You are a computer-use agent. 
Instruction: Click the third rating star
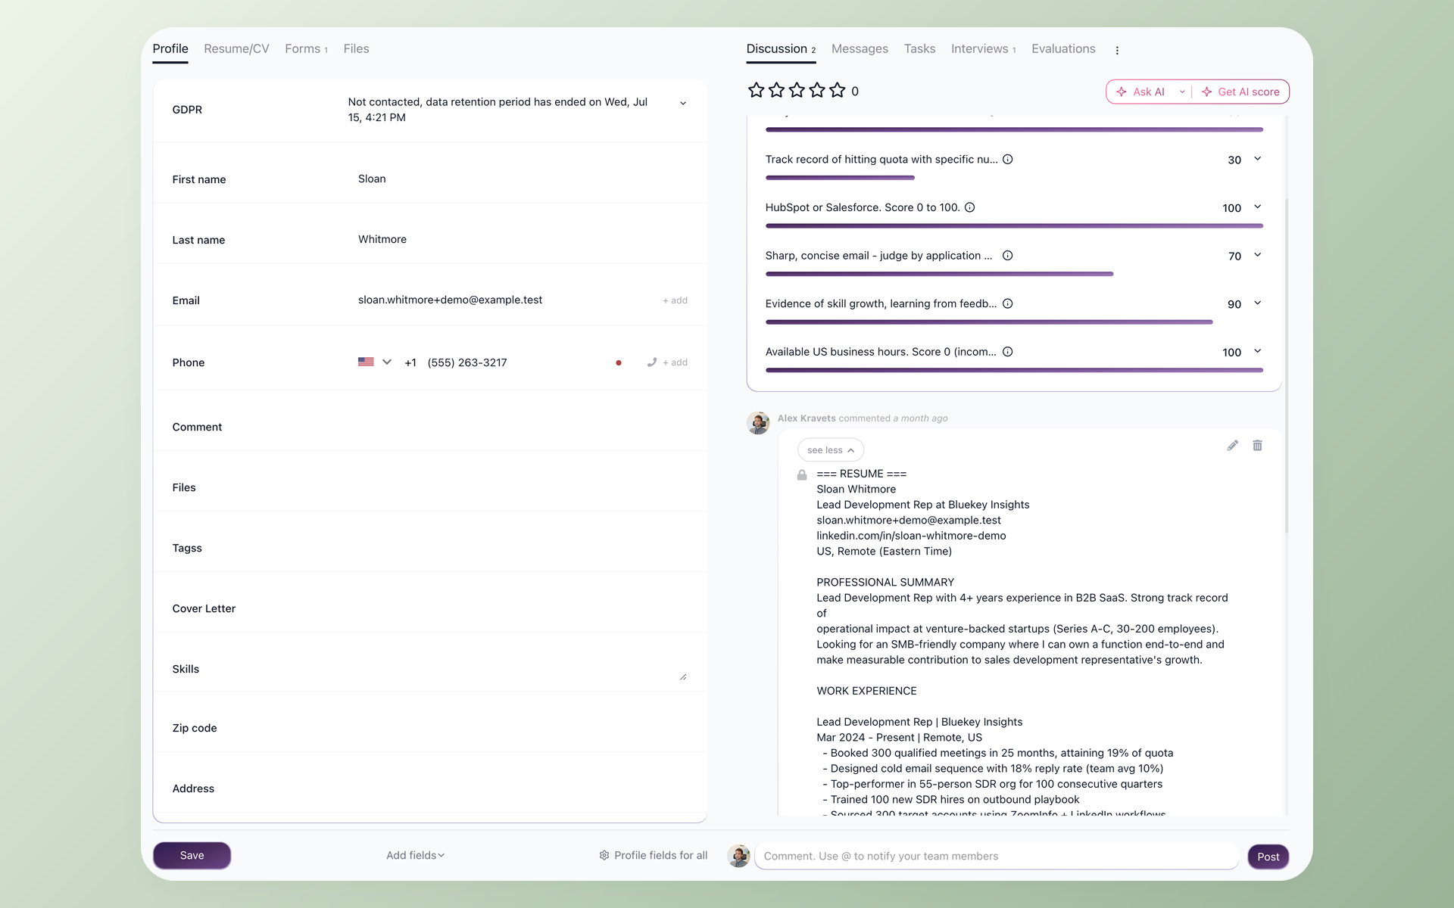click(x=797, y=91)
